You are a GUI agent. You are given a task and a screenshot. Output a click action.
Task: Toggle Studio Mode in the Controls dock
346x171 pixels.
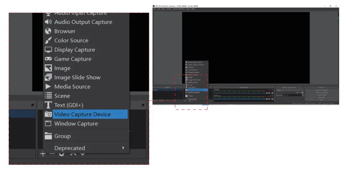point(321,95)
